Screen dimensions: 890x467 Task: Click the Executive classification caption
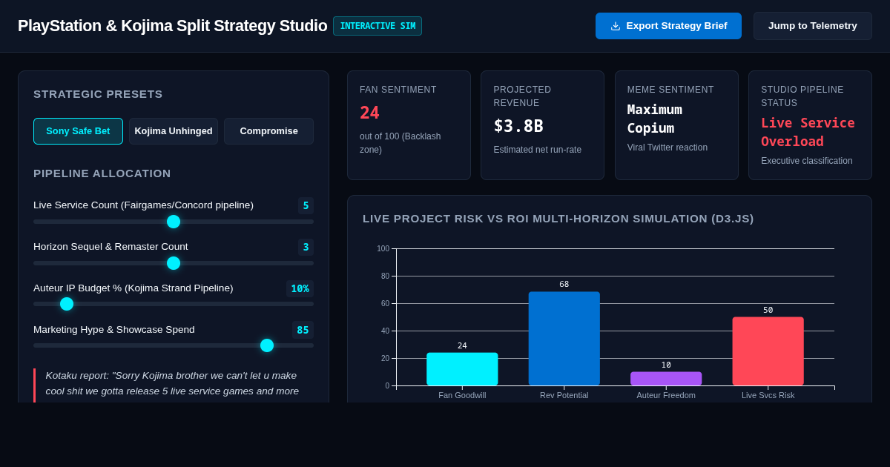point(807,161)
